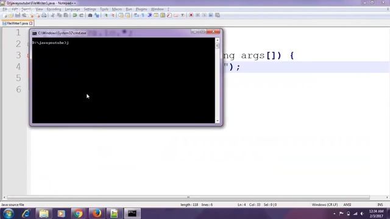The height and width of the screenshot is (219, 390).
Task: Click the Close document toolbar icon
Action: (x=31, y=15)
